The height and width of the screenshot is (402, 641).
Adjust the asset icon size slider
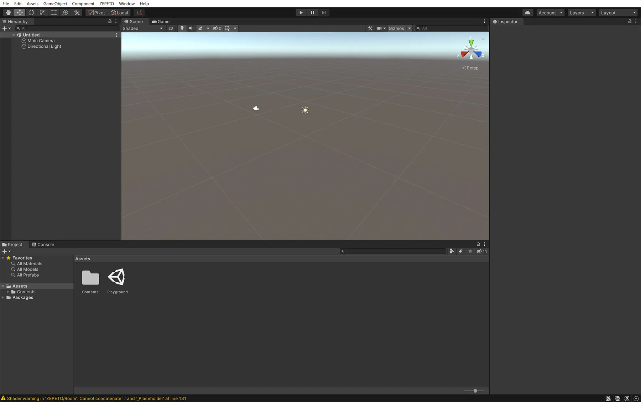475,391
